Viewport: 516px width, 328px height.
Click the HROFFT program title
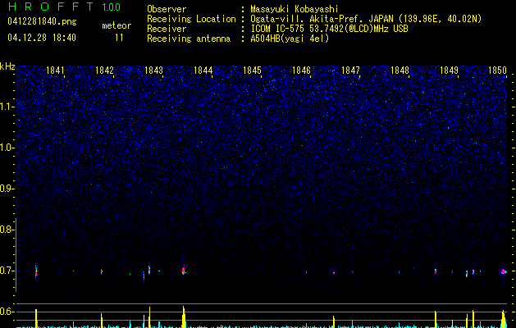pyautogui.click(x=51, y=7)
